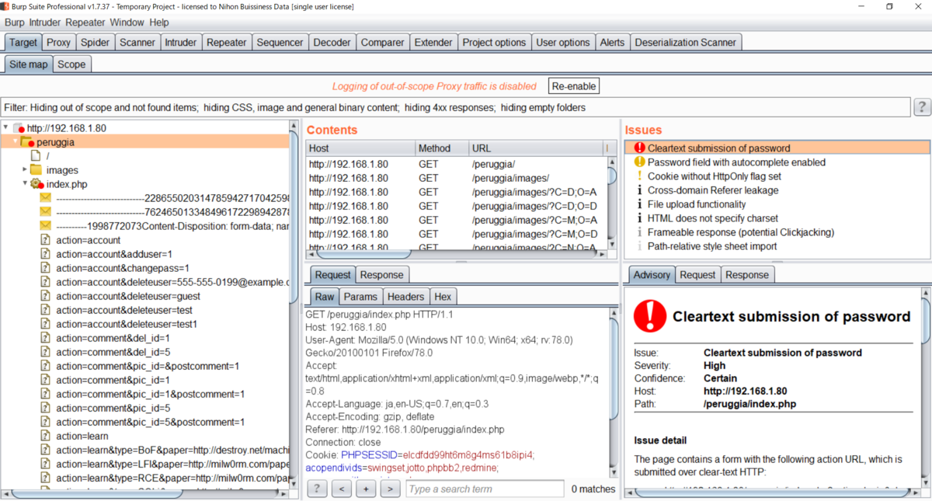Open the issue Request tab beside Advisory
This screenshot has width=932, height=501.
[x=697, y=274]
